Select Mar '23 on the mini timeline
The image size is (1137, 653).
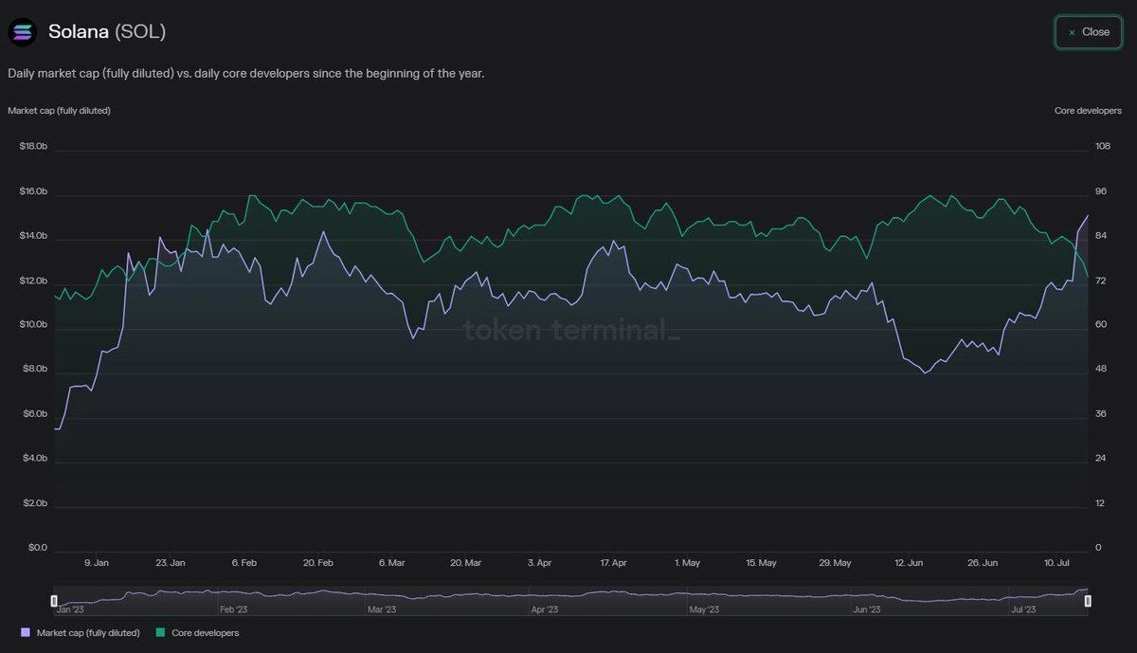(x=382, y=611)
